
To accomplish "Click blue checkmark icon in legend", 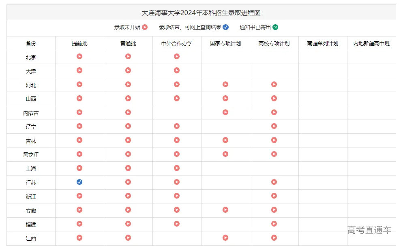I will click(x=226, y=28).
